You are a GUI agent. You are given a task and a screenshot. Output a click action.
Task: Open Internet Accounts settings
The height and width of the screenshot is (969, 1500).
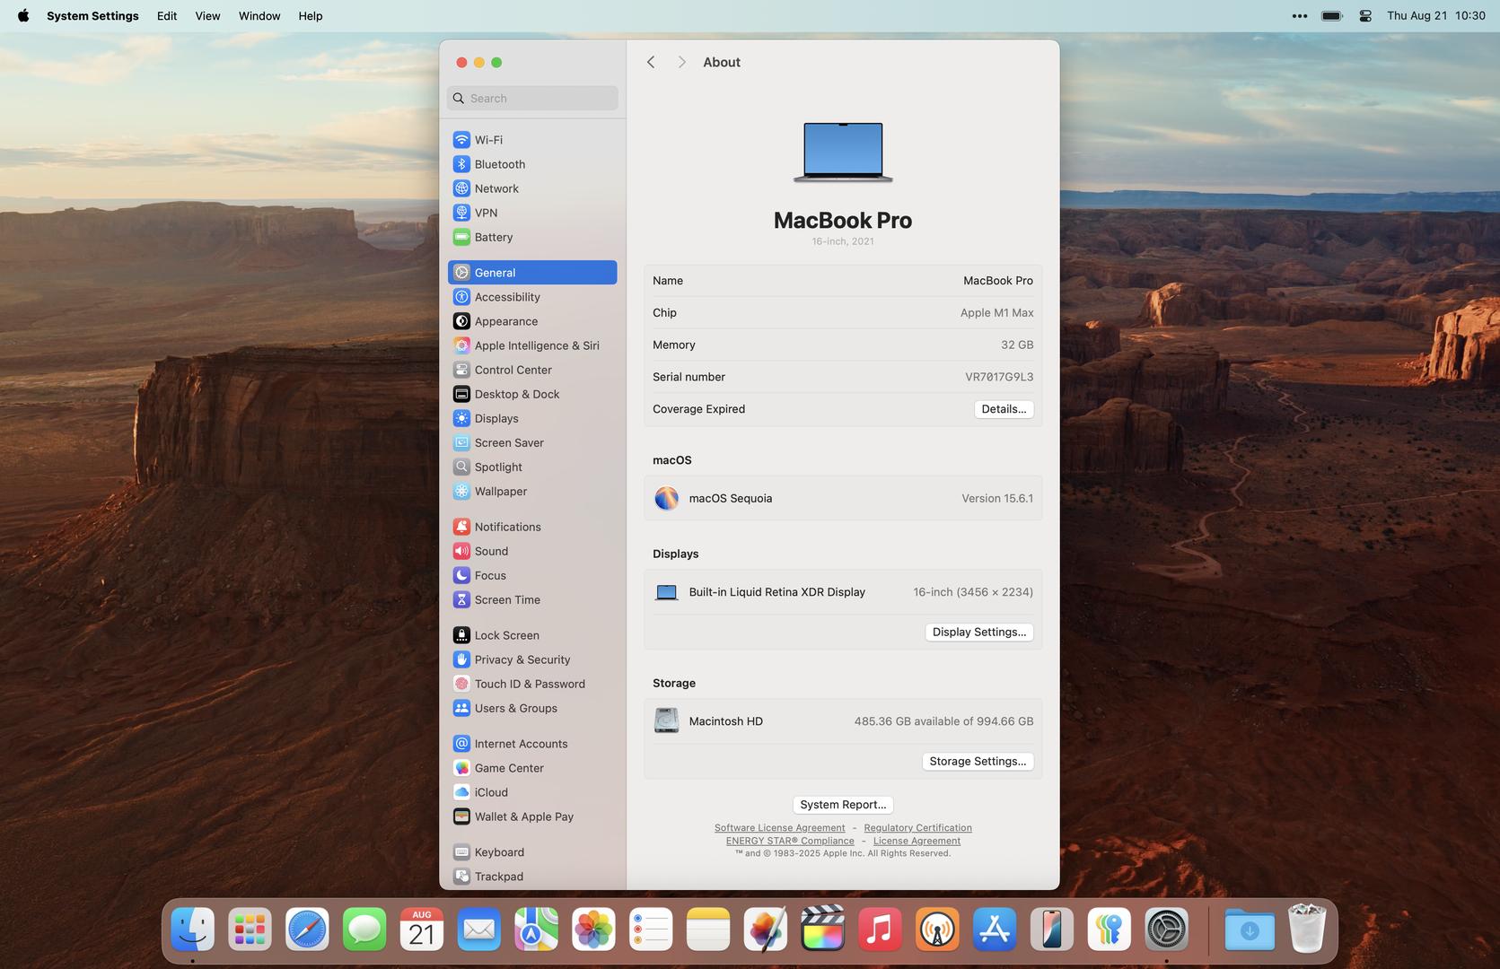point(532,744)
